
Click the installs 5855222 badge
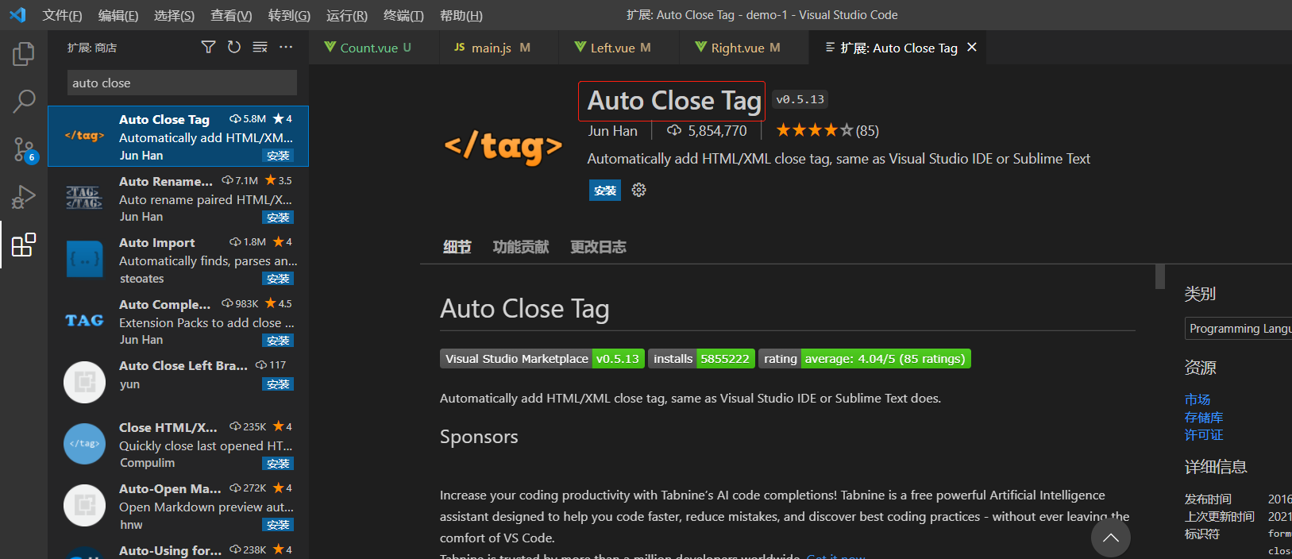(x=700, y=359)
